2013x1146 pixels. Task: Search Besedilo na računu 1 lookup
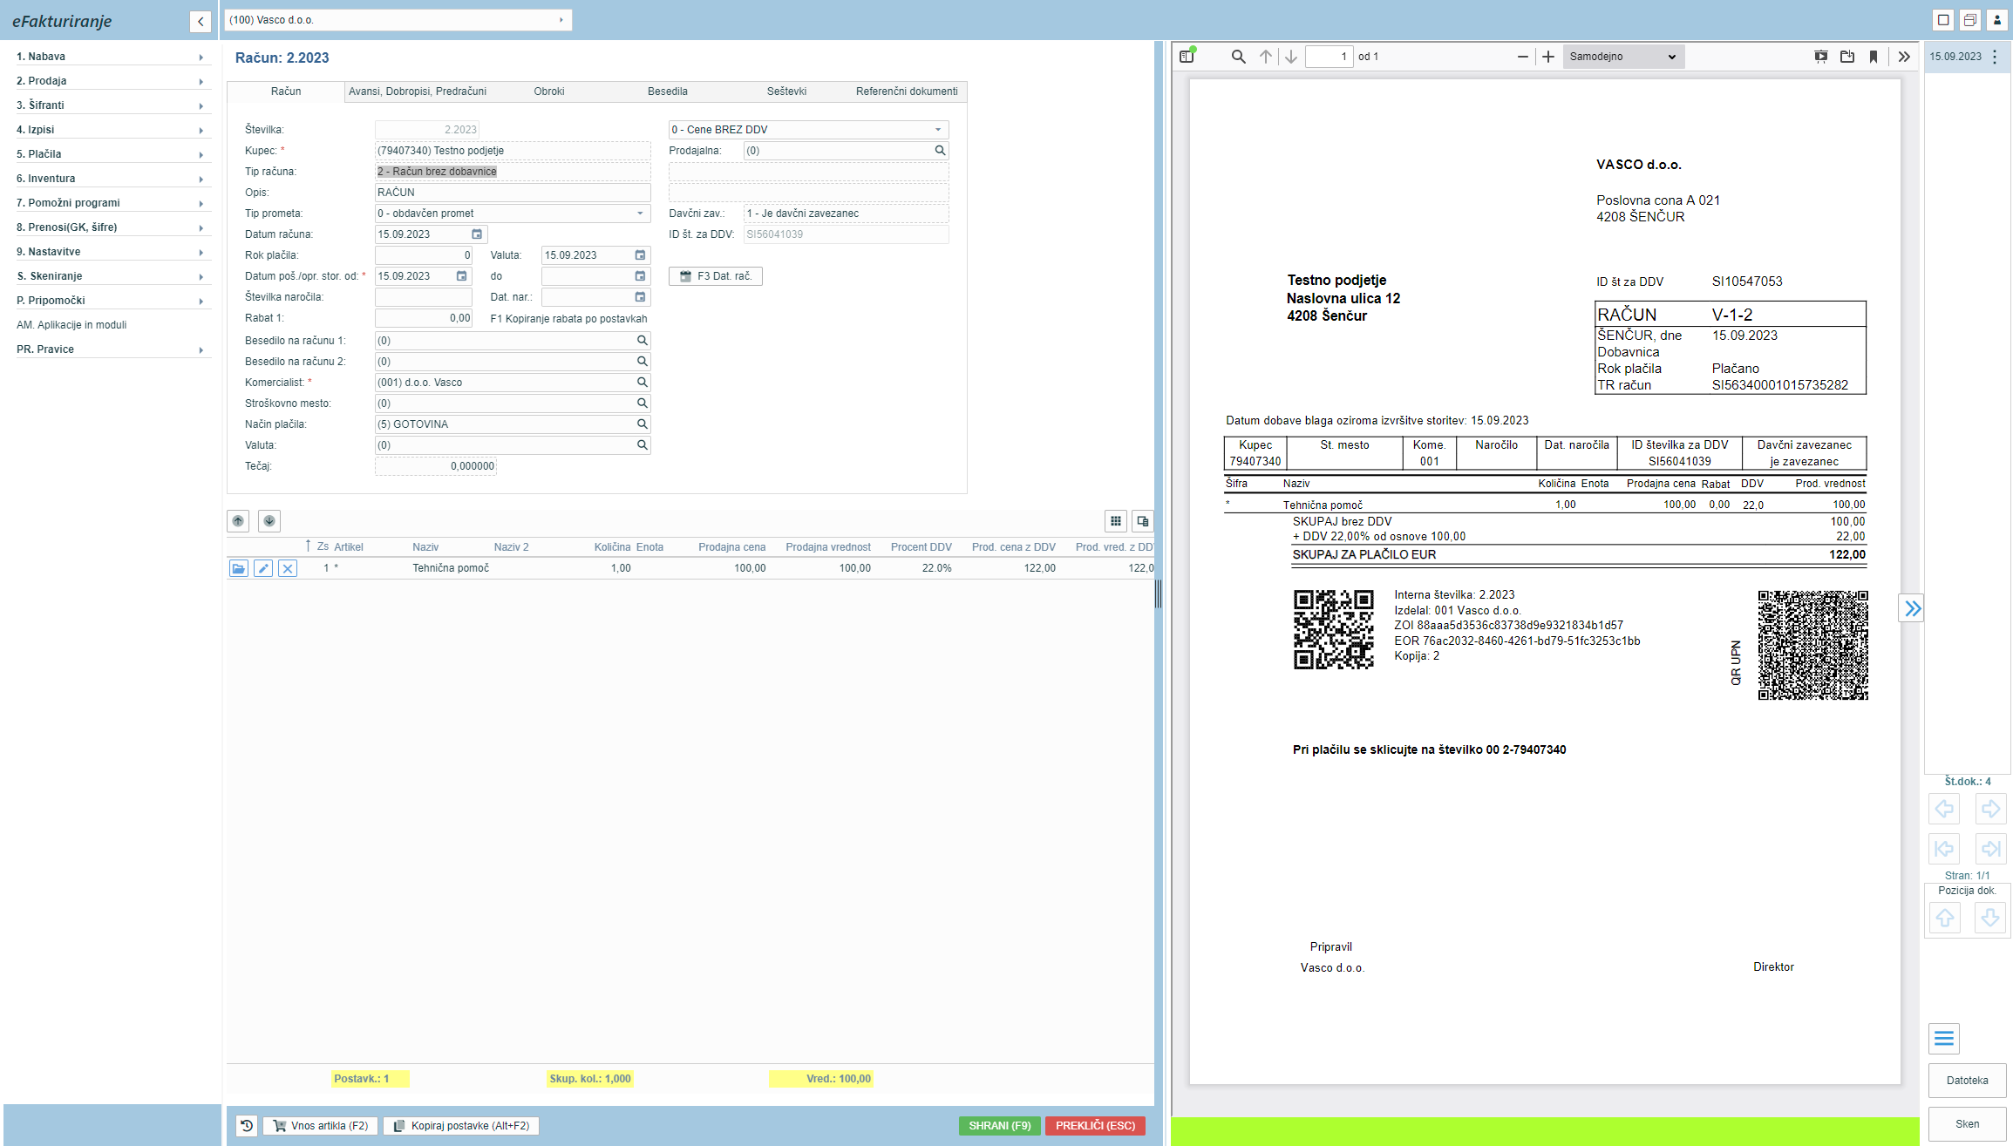(x=642, y=341)
